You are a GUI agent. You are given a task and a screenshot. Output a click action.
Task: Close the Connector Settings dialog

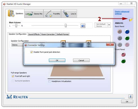[x=110, y=44]
